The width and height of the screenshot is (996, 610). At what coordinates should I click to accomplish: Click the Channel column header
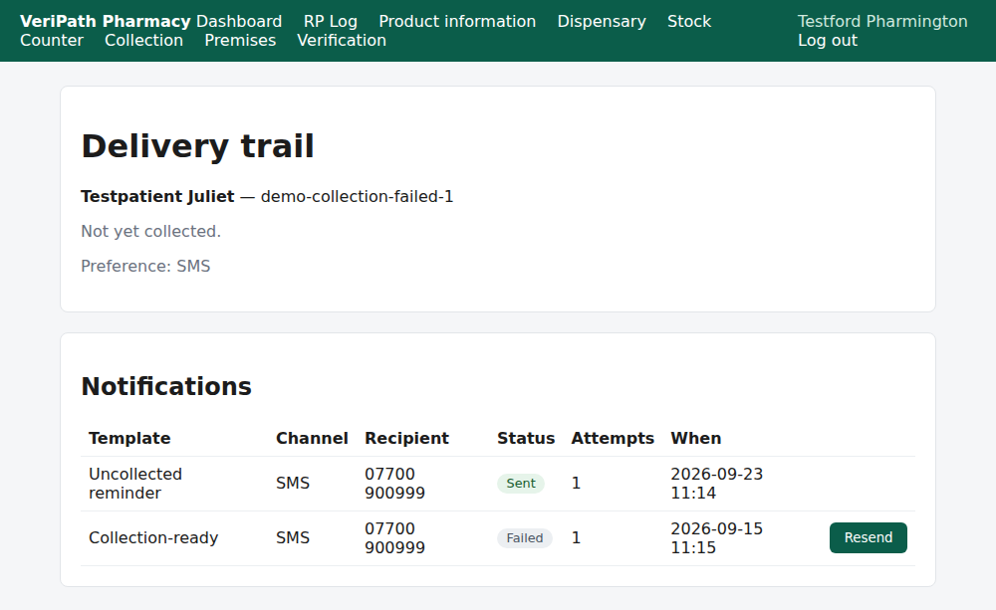click(x=312, y=438)
